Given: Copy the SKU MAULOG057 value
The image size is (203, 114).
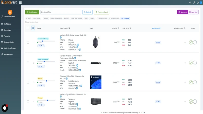Looking at the screenshot, I should pyautogui.click(x=78, y=45).
